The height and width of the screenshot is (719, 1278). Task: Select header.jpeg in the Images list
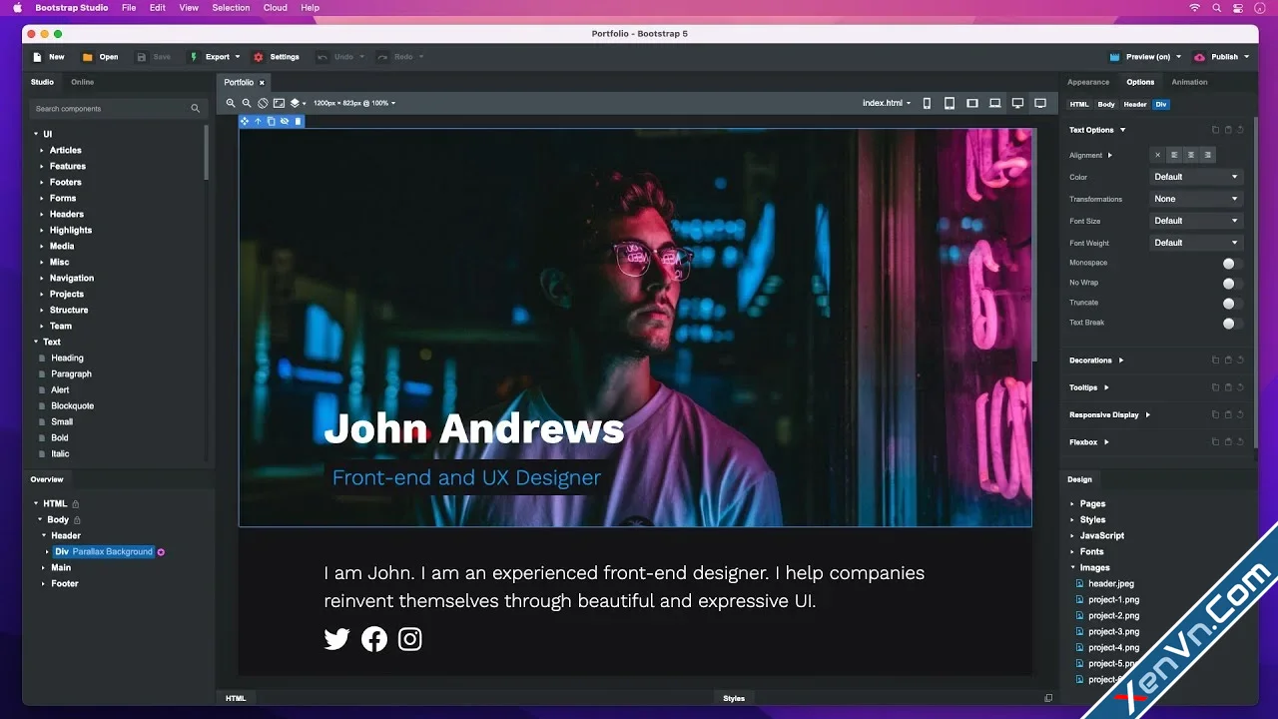pos(1110,584)
